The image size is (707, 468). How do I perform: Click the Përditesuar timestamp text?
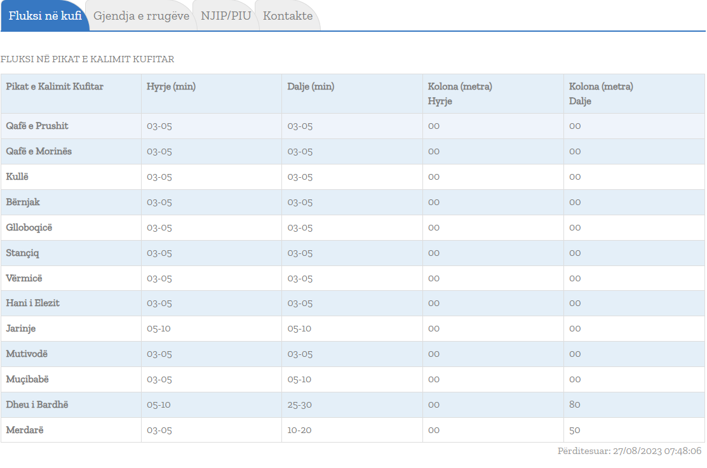629,451
